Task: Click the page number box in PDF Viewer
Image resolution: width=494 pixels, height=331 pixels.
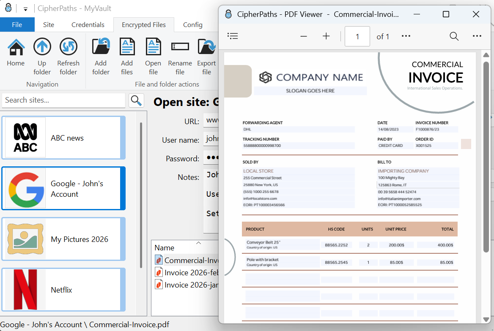Action: [357, 36]
